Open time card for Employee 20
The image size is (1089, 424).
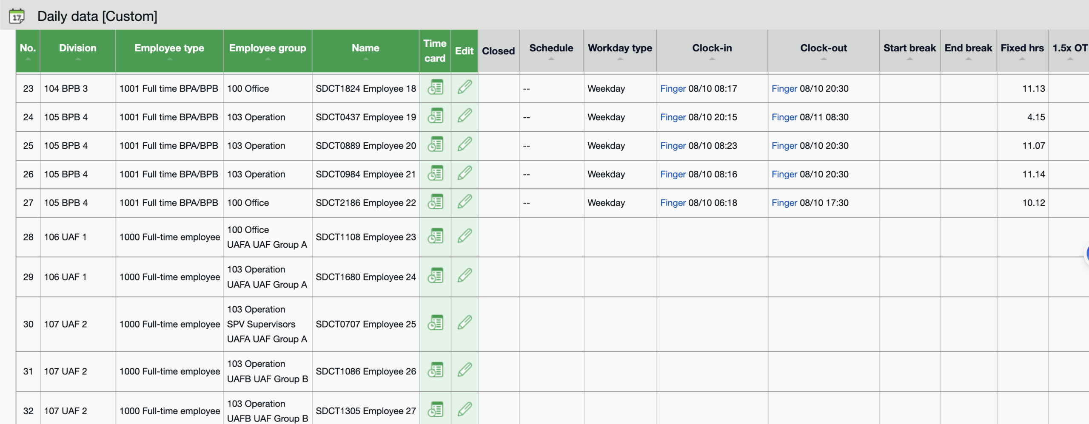(435, 145)
